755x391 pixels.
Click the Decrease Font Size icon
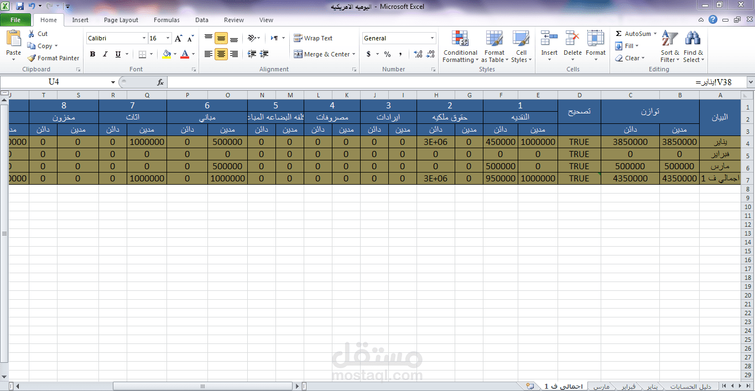[x=191, y=38]
